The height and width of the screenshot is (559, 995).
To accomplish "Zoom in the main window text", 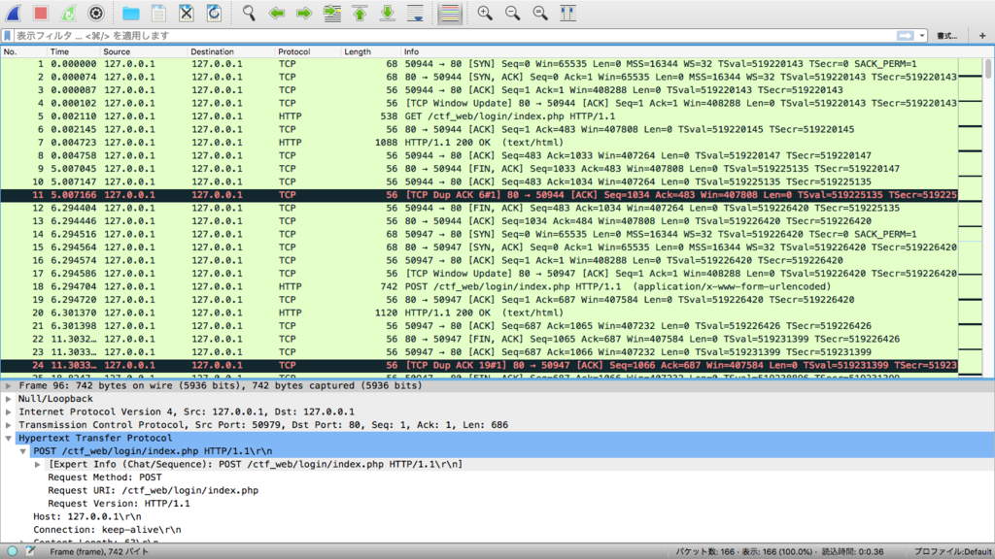I will (x=485, y=13).
